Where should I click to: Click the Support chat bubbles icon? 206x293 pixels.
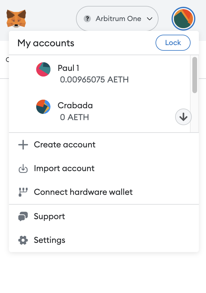click(x=23, y=216)
